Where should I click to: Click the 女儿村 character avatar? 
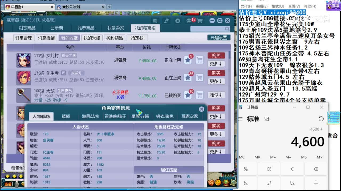(24, 60)
